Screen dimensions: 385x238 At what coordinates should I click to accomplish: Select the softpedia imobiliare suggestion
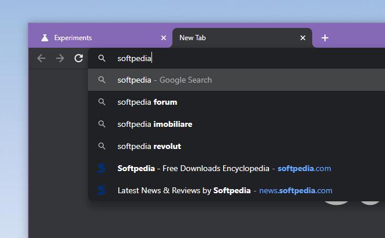coord(236,124)
